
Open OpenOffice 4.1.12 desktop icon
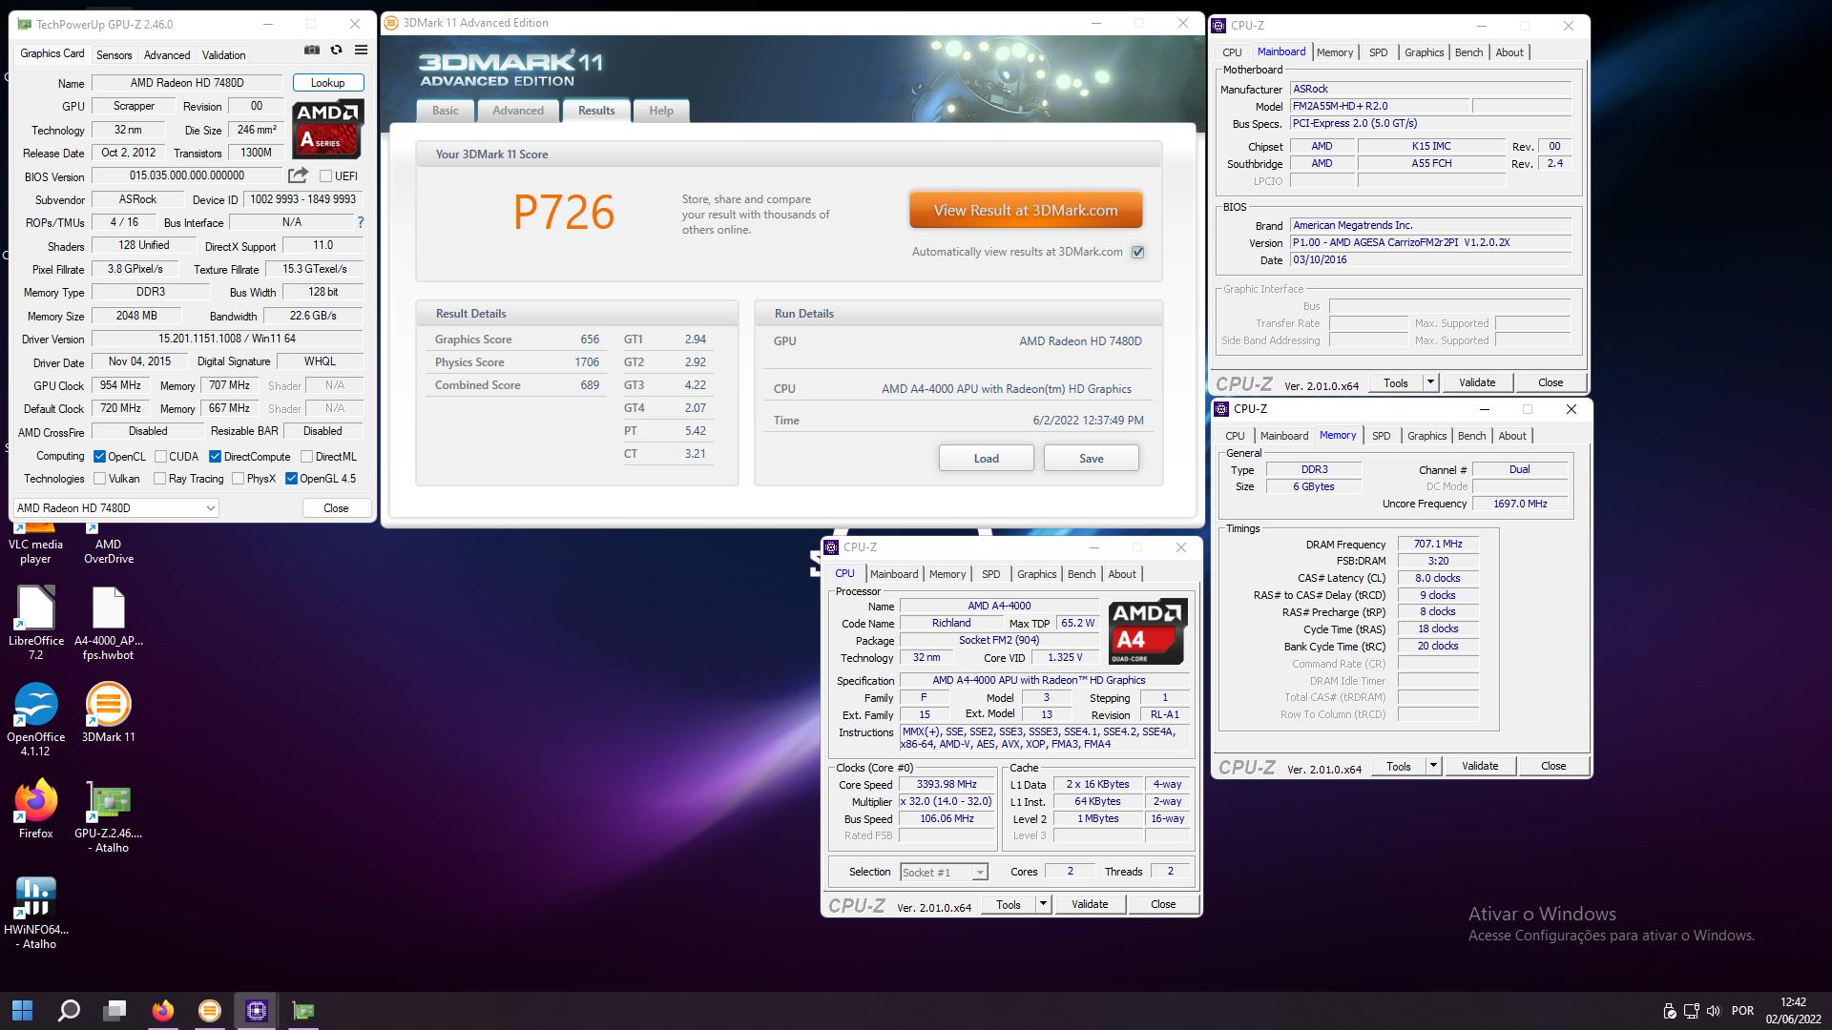35,719
